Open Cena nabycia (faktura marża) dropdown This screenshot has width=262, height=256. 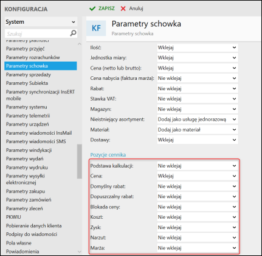point(198,78)
